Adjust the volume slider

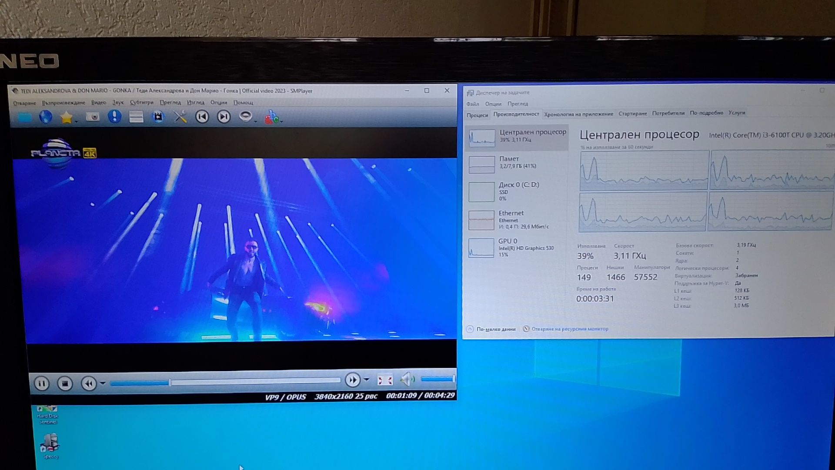pyautogui.click(x=438, y=379)
